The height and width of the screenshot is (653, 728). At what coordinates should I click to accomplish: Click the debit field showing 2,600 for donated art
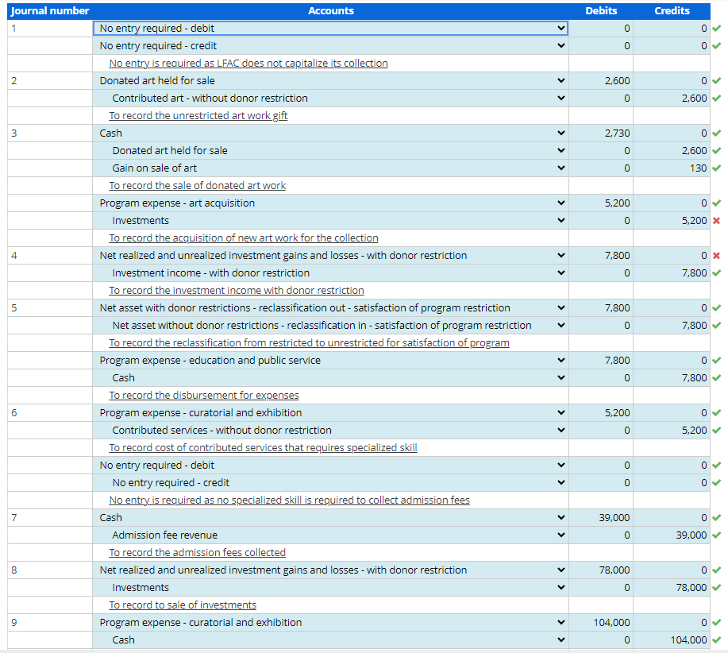601,81
